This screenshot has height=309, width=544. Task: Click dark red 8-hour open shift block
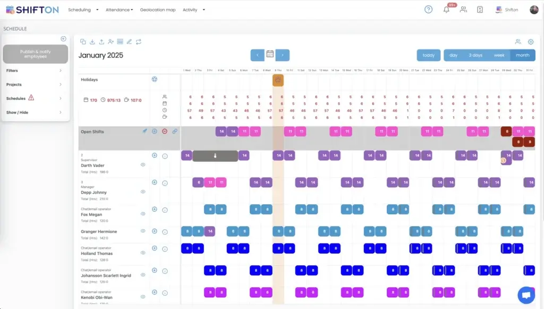pos(507,131)
